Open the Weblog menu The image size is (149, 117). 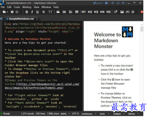click(27, 7)
